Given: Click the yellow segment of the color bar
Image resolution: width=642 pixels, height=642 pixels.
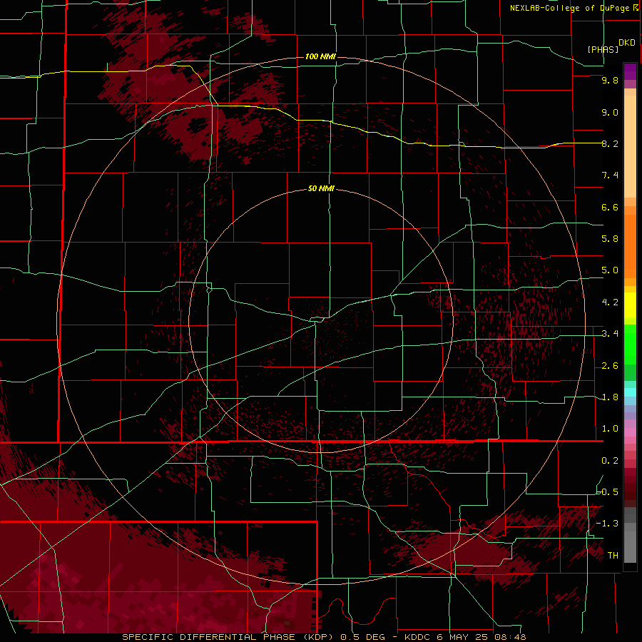Looking at the screenshot, I should [630, 305].
